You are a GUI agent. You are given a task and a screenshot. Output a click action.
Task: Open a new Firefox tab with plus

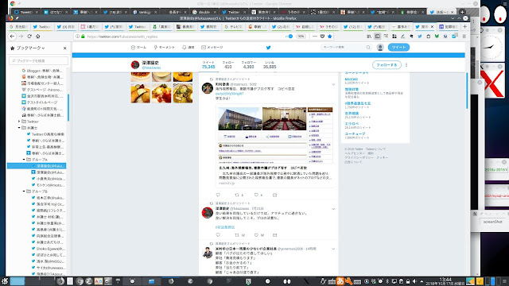pos(464,26)
